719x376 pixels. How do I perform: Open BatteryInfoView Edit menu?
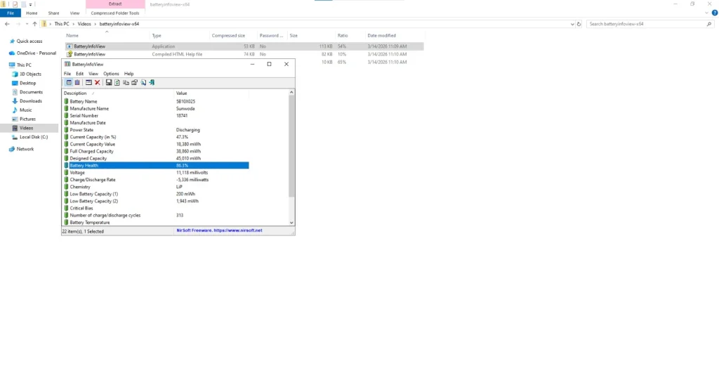pyautogui.click(x=80, y=74)
